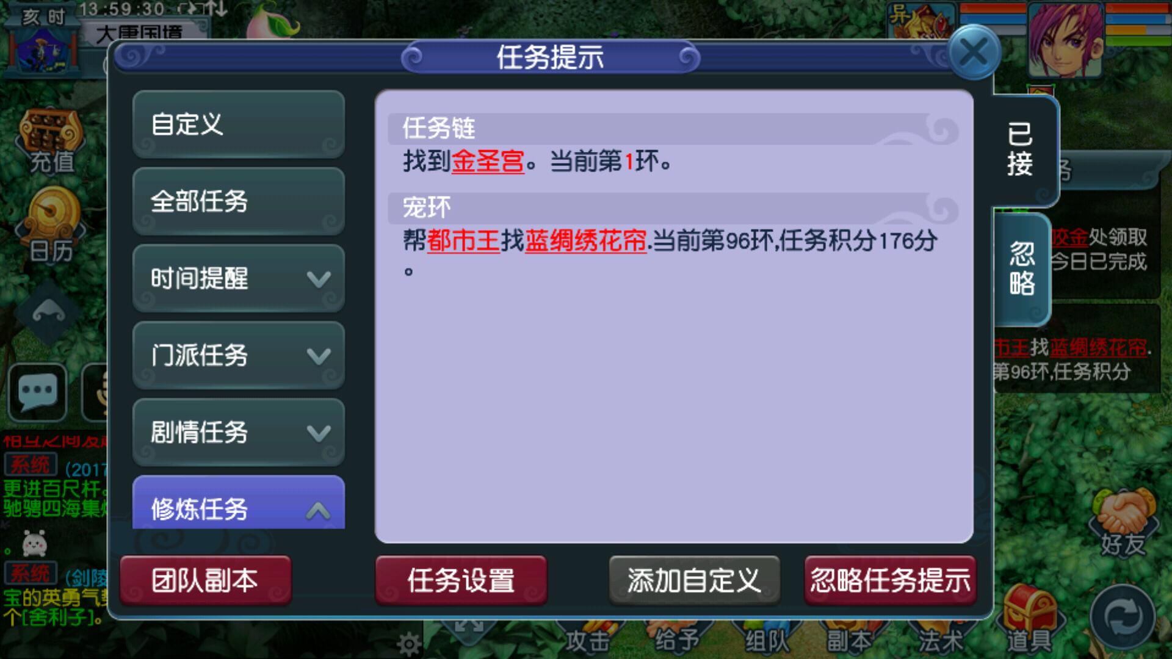Click the 忽略任务提示 button

(x=890, y=580)
